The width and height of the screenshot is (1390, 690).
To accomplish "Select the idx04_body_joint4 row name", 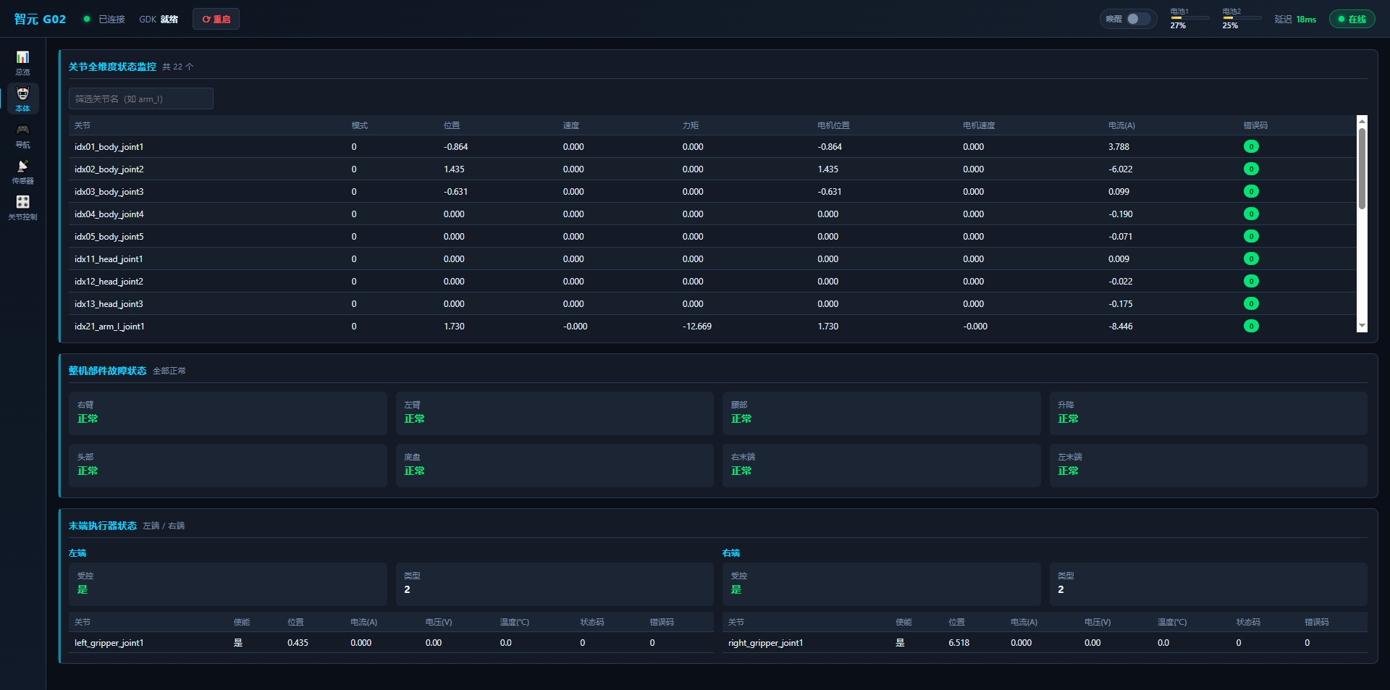I will tap(109, 214).
